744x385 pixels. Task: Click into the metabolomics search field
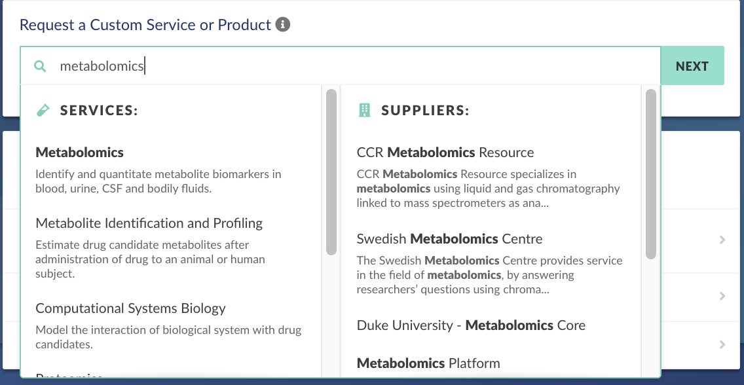pyautogui.click(x=354, y=66)
